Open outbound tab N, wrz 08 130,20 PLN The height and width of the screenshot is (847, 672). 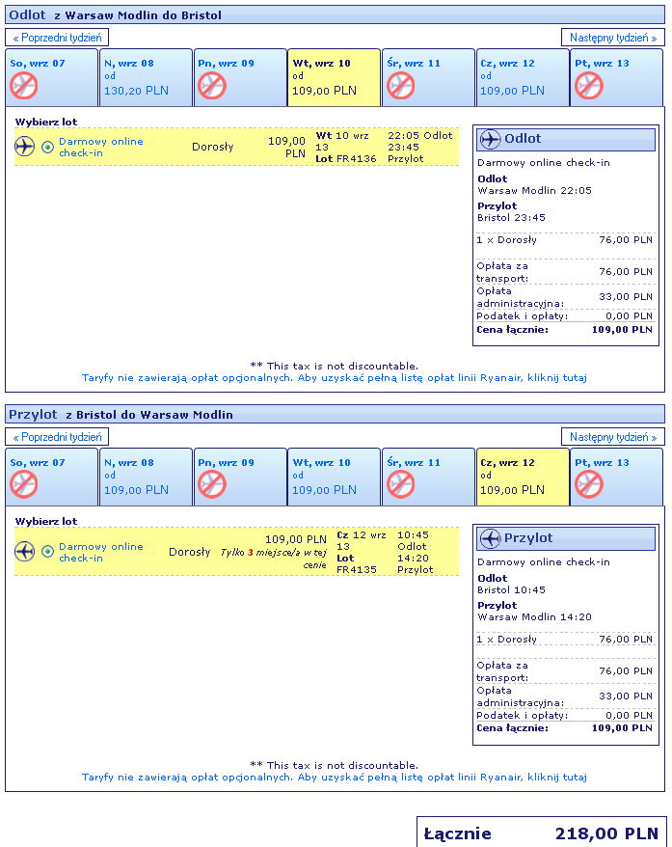(x=146, y=77)
